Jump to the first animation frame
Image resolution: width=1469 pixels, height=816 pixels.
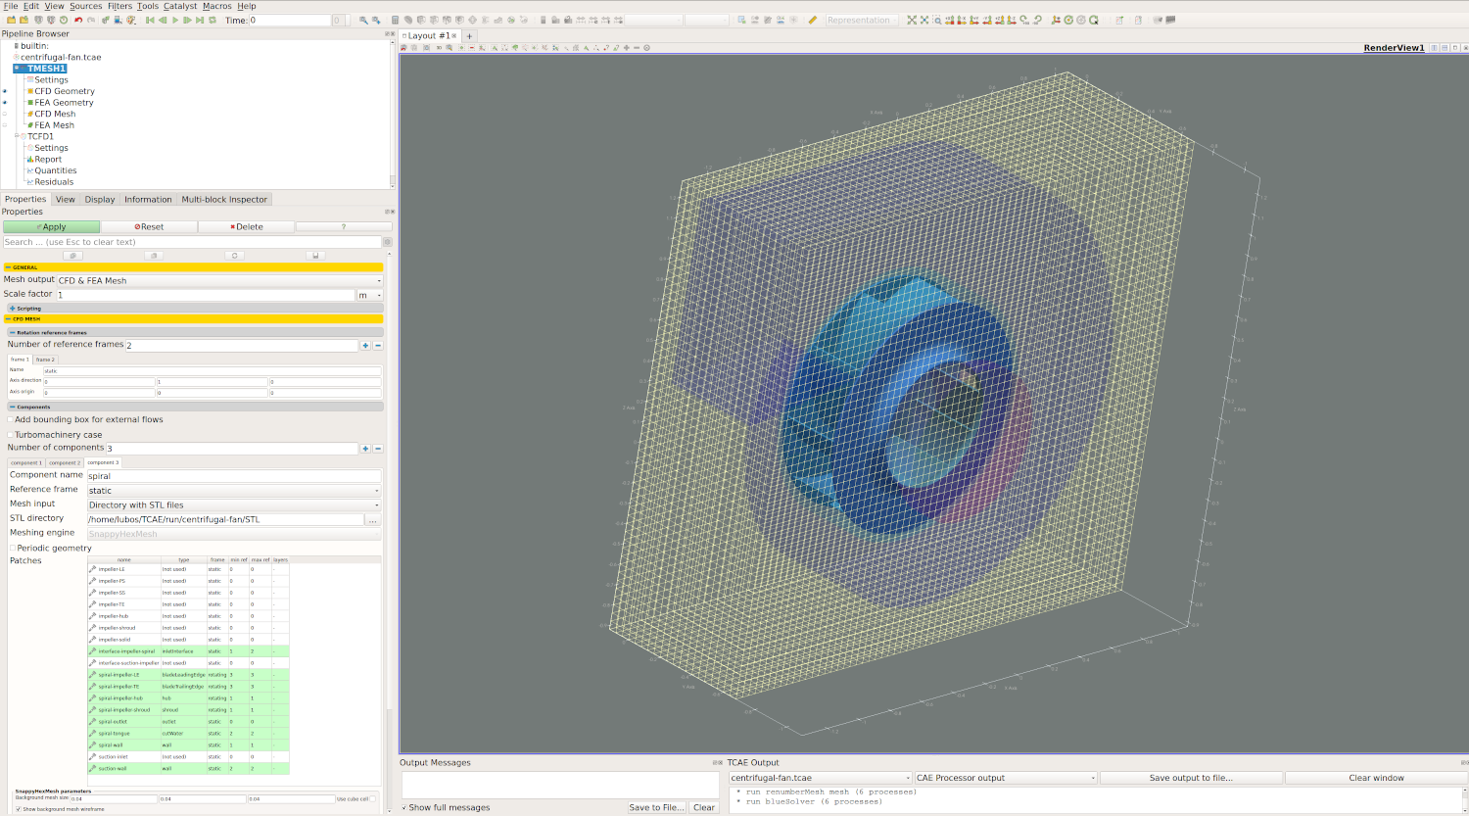(150, 20)
